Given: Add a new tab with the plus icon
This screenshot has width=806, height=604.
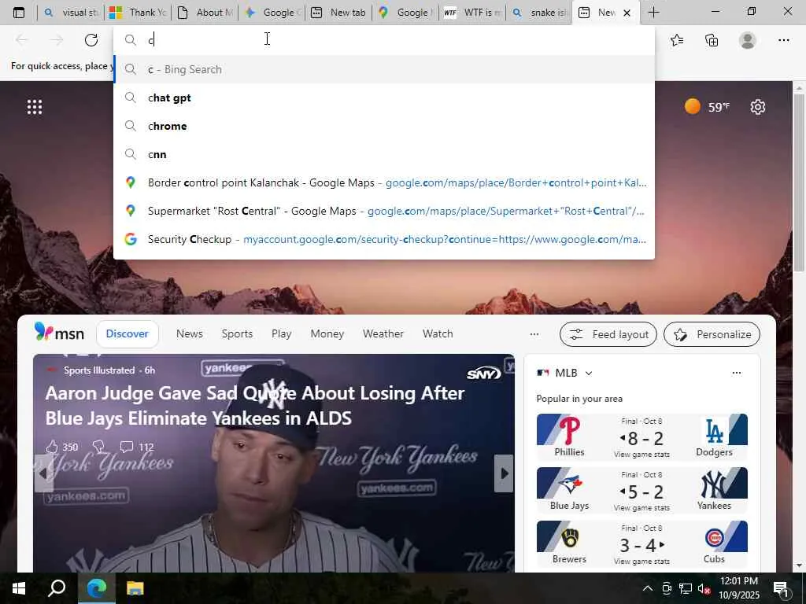Looking at the screenshot, I should [653, 13].
